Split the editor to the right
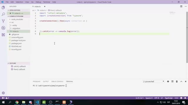Viewport: 188px width, 105px height. (181, 6)
